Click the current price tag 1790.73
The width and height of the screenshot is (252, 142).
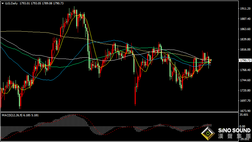245,60
